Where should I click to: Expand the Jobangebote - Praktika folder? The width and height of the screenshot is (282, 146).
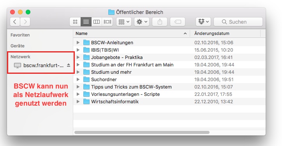78,57
